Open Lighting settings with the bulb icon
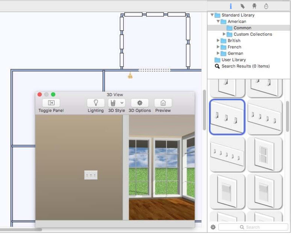Screen dimensions: 292x235 96,103
